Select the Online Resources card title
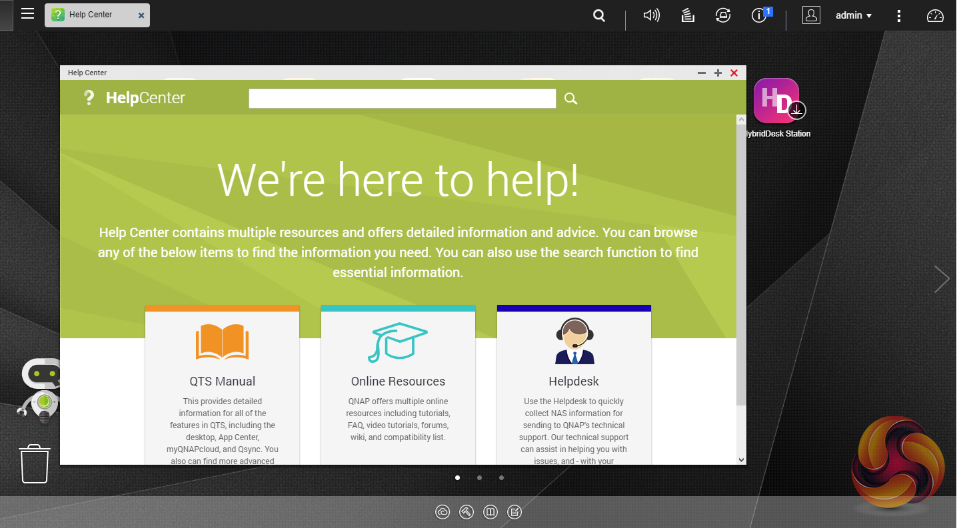The width and height of the screenshot is (957, 530). coord(398,382)
